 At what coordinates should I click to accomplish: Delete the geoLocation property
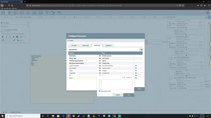(136, 68)
